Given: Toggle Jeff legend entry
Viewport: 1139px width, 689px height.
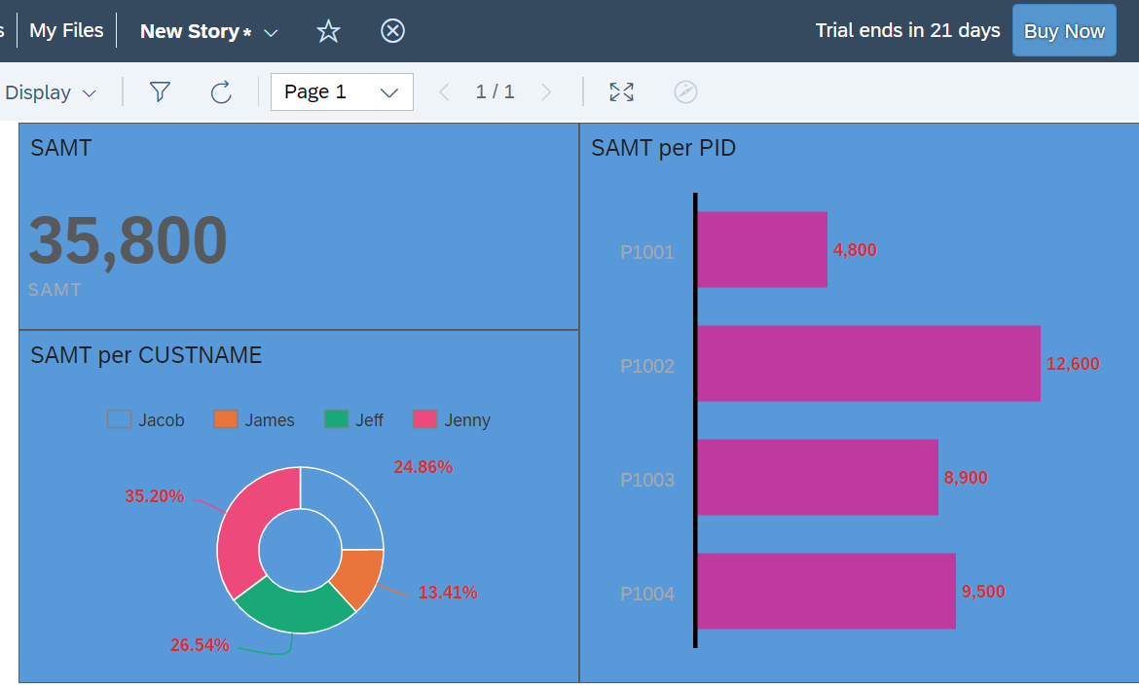Looking at the screenshot, I should click(x=353, y=419).
